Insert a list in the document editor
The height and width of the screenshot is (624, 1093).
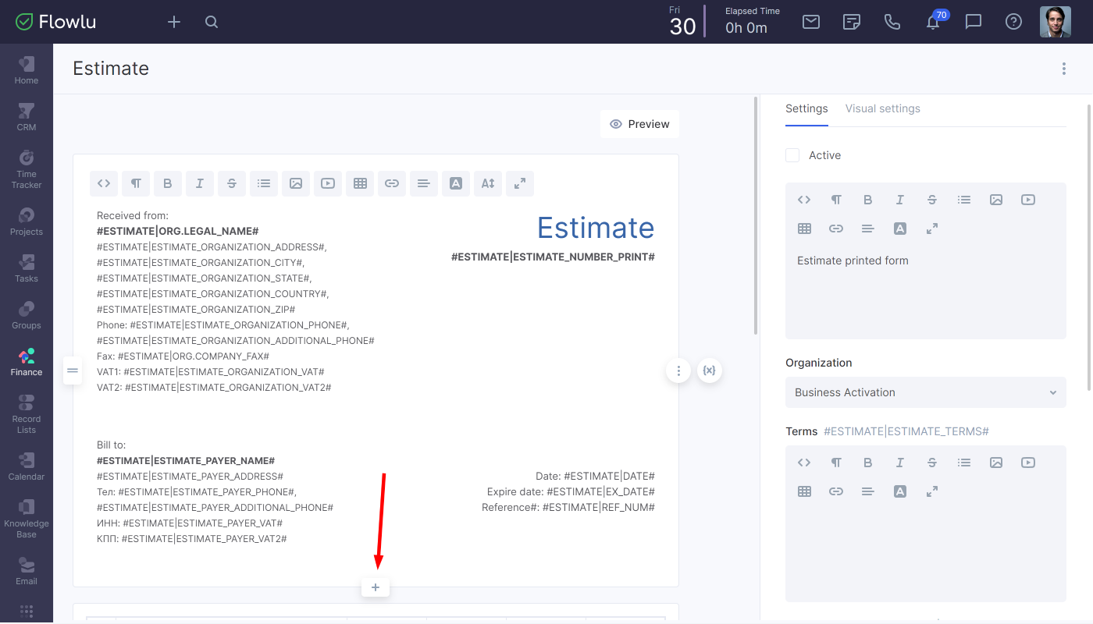click(263, 183)
